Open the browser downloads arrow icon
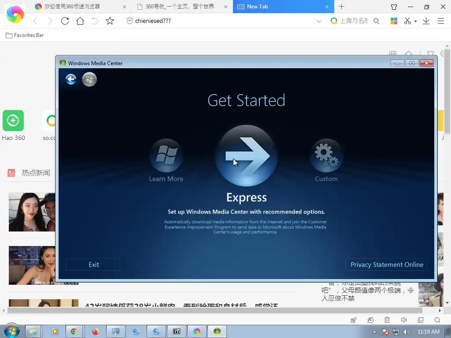Viewport: 451px width, 338px height. coord(426,21)
